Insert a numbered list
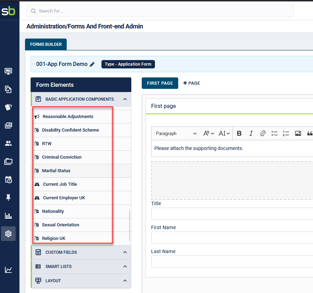Image resolution: width=313 pixels, height=293 pixels. point(286,133)
